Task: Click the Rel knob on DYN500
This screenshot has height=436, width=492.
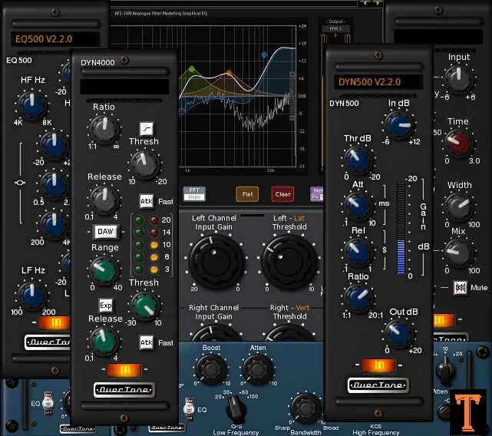Action: pos(358,252)
